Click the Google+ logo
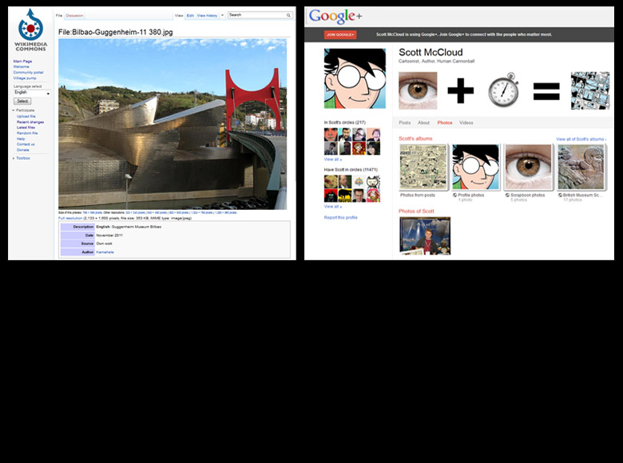 (335, 16)
